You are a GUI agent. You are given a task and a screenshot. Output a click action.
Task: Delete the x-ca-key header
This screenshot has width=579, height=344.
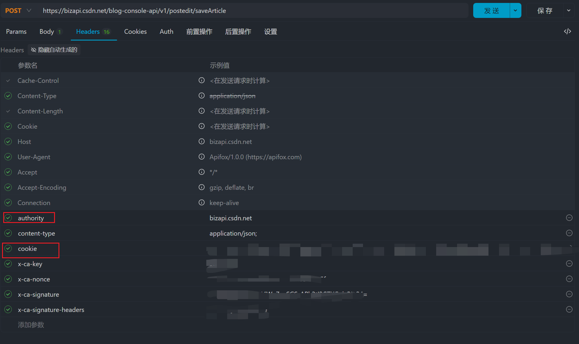click(569, 264)
